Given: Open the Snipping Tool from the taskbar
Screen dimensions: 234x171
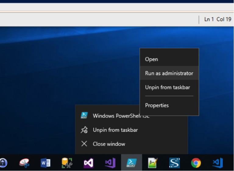Looking at the screenshot, I should point(24,163).
